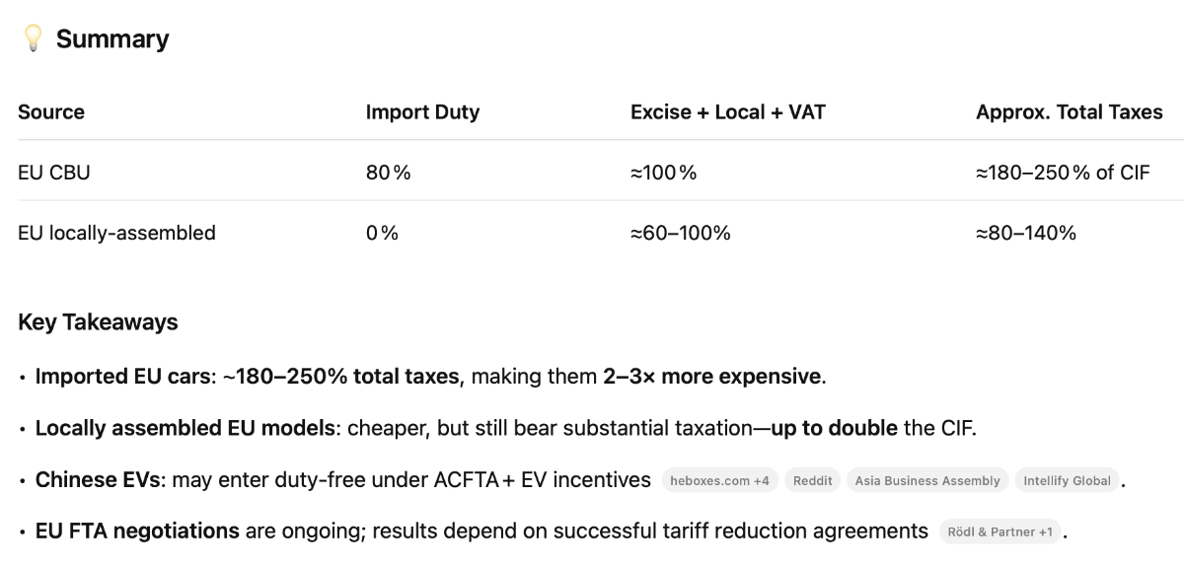This screenshot has width=1184, height=567.
Task: Select the Source column header
Action: pos(51,112)
